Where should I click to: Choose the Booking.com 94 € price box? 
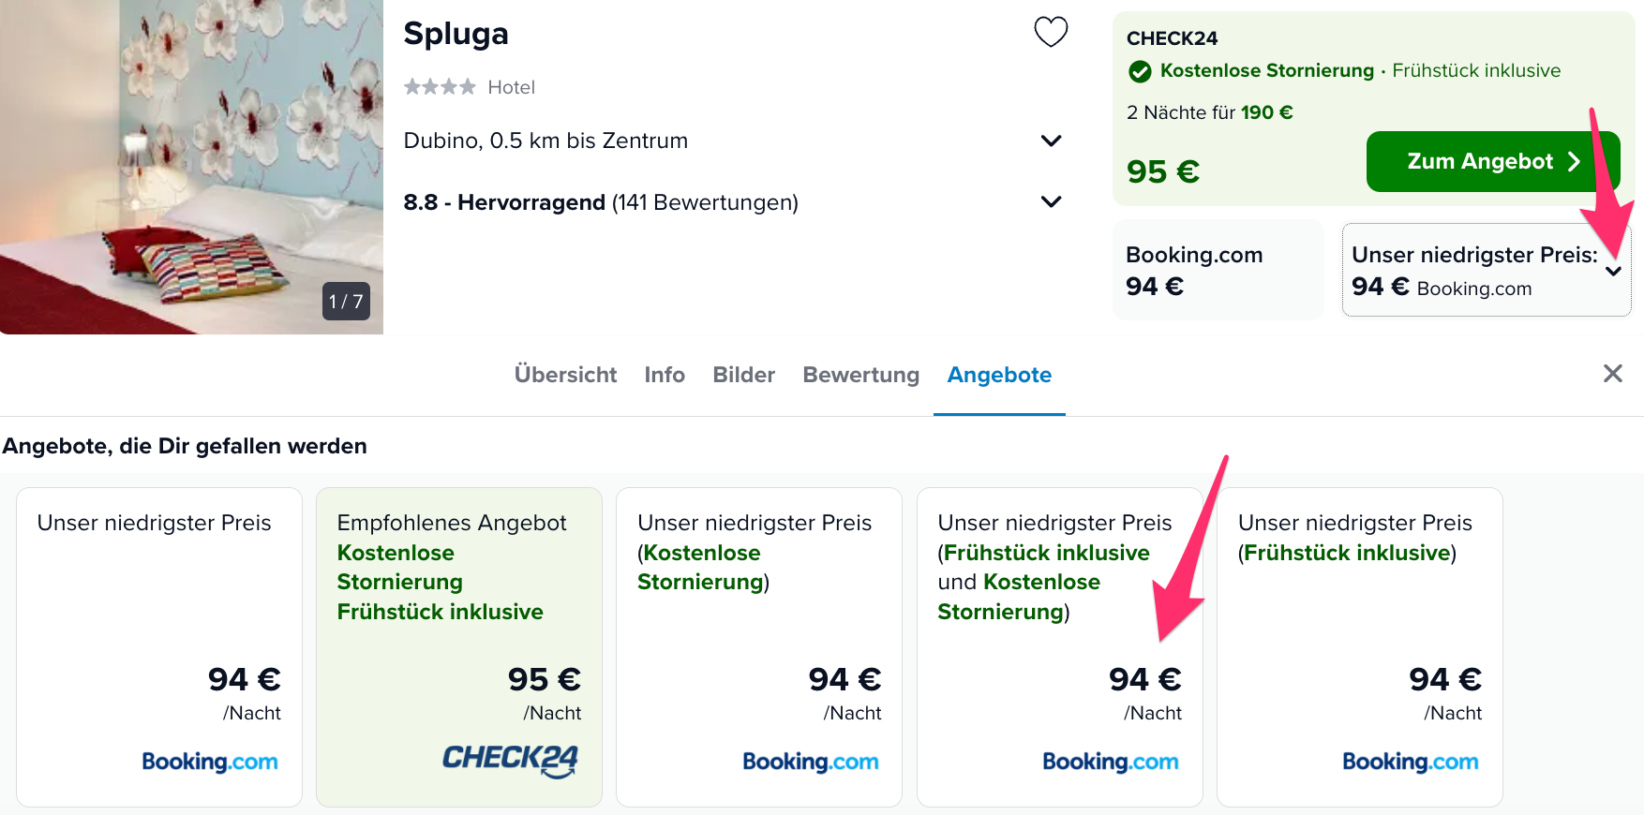point(1218,270)
